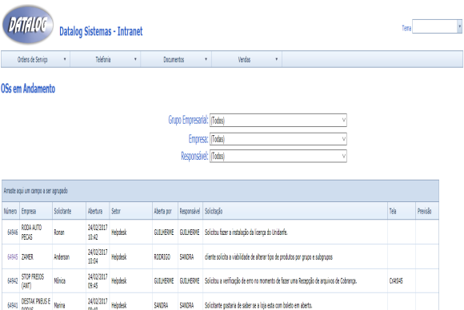464x310 pixels.
Task: Open the Empresa filter dropdown
Action: click(x=278, y=139)
